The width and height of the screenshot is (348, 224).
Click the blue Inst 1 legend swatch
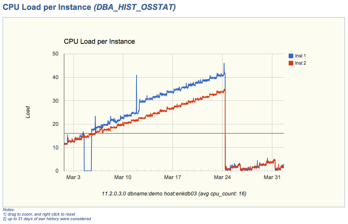pyautogui.click(x=291, y=56)
